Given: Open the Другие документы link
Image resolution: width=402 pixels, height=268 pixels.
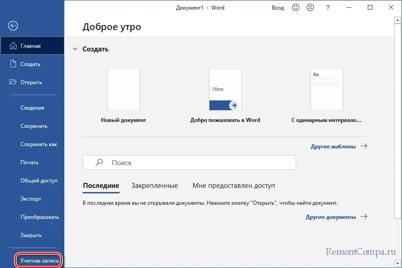Looking at the screenshot, I should point(336,217).
